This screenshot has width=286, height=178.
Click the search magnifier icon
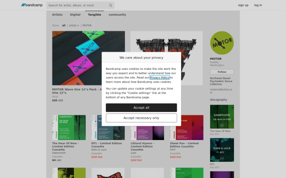coord(111,5)
